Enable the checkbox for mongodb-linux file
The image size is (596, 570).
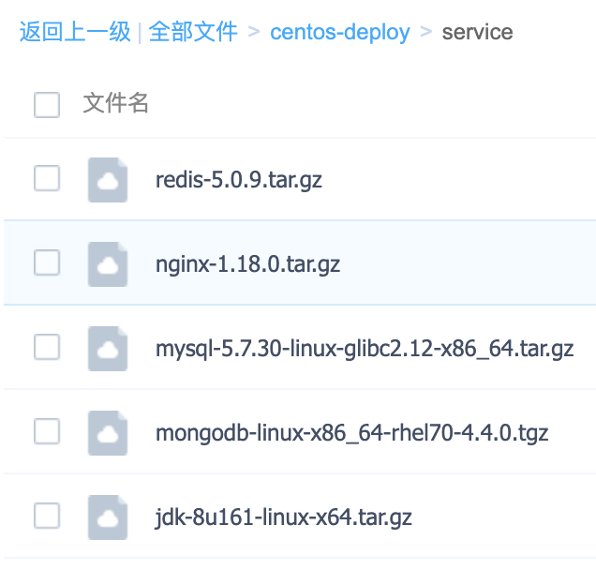[x=47, y=432]
